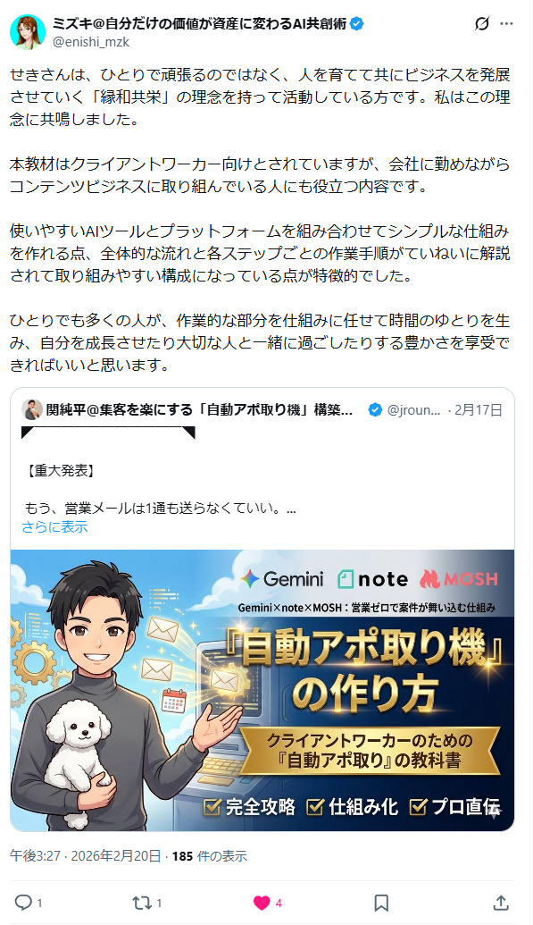
Task: Open the 自動アポ取り機 promotional image
Action: coord(262,690)
